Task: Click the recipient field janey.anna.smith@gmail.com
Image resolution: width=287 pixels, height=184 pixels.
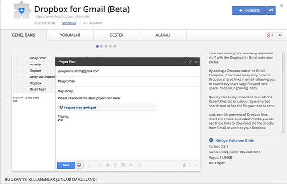Action: (x=128, y=71)
